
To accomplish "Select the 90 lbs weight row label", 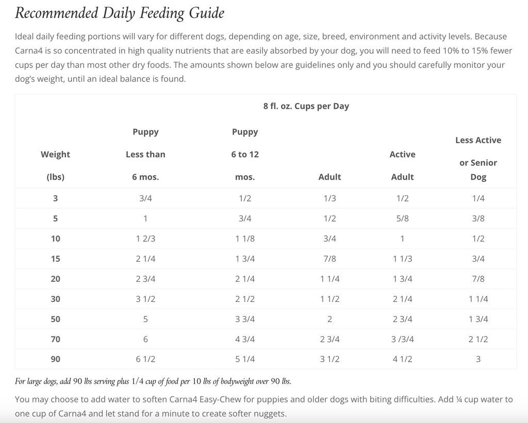I will pos(55,359).
